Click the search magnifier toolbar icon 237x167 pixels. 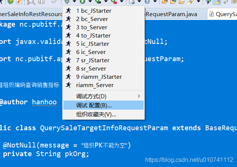tap(30, 2)
